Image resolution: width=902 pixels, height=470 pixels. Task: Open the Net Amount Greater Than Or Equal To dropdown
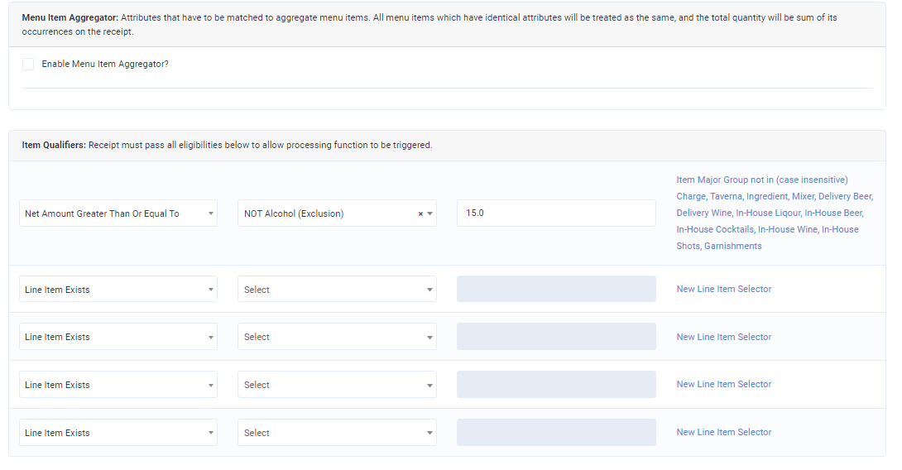(118, 213)
